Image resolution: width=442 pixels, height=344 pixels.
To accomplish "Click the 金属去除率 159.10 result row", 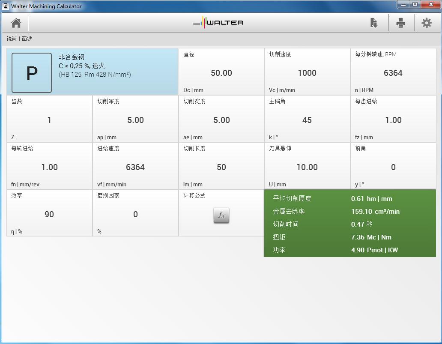I will pyautogui.click(x=350, y=212).
